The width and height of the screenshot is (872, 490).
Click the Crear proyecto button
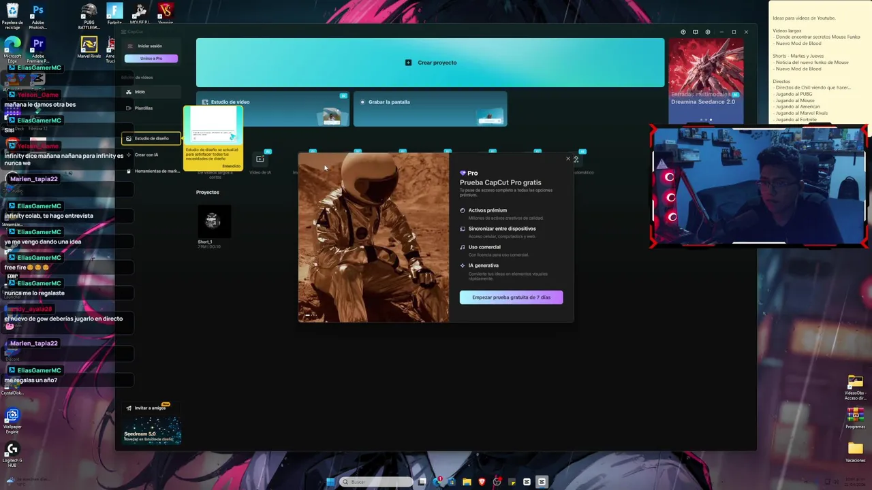tap(430, 63)
